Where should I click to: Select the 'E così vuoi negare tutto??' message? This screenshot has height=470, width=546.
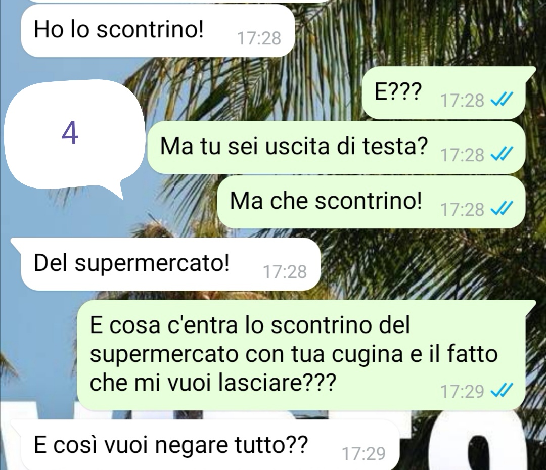(205, 445)
